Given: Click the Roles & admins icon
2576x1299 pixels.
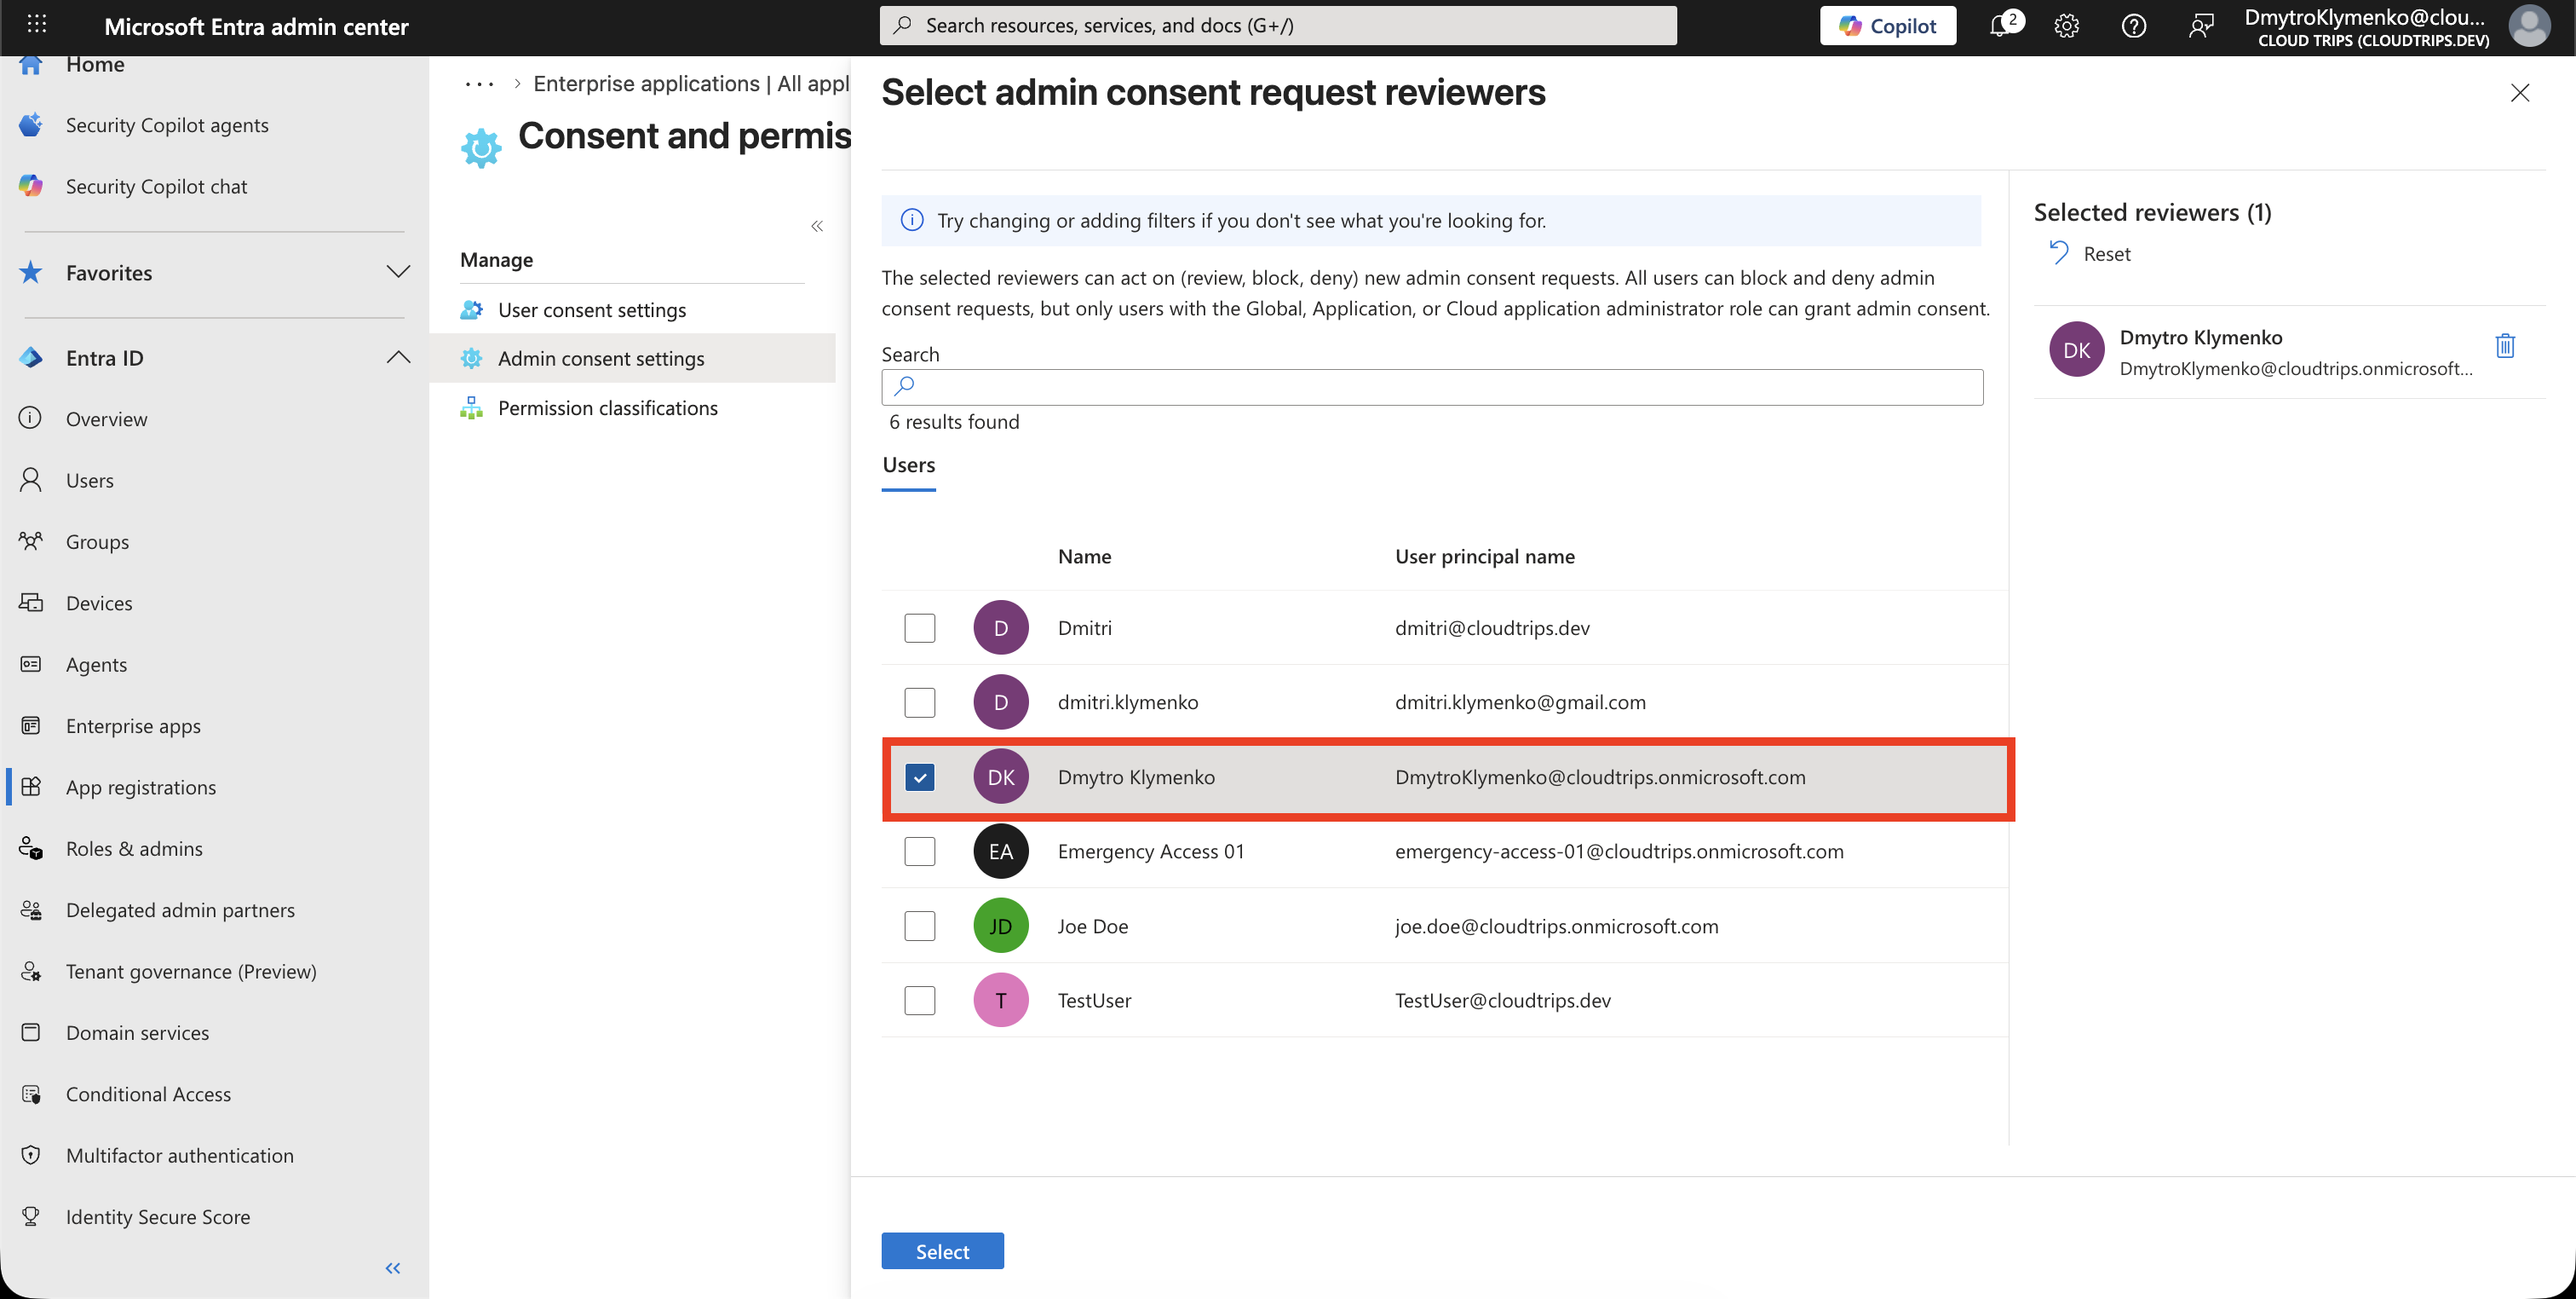Looking at the screenshot, I should (x=31, y=849).
